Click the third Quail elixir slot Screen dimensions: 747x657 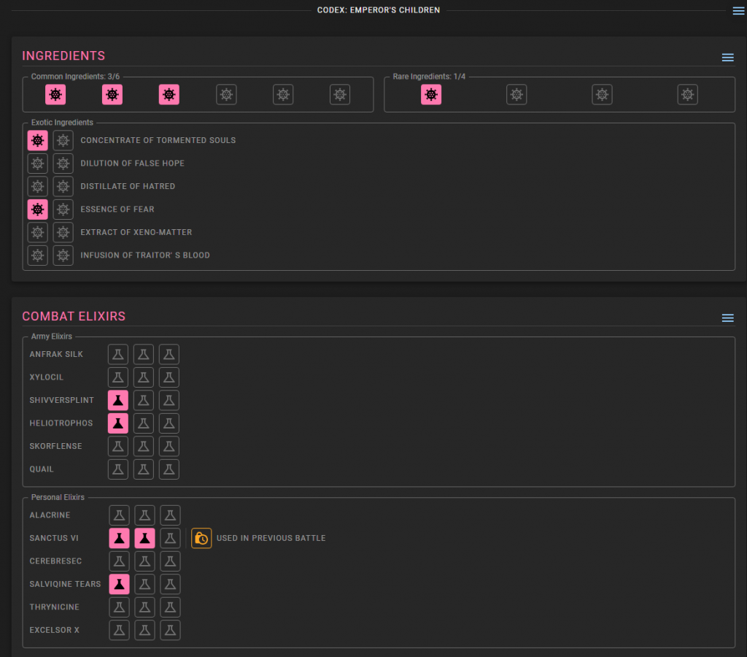coord(169,469)
